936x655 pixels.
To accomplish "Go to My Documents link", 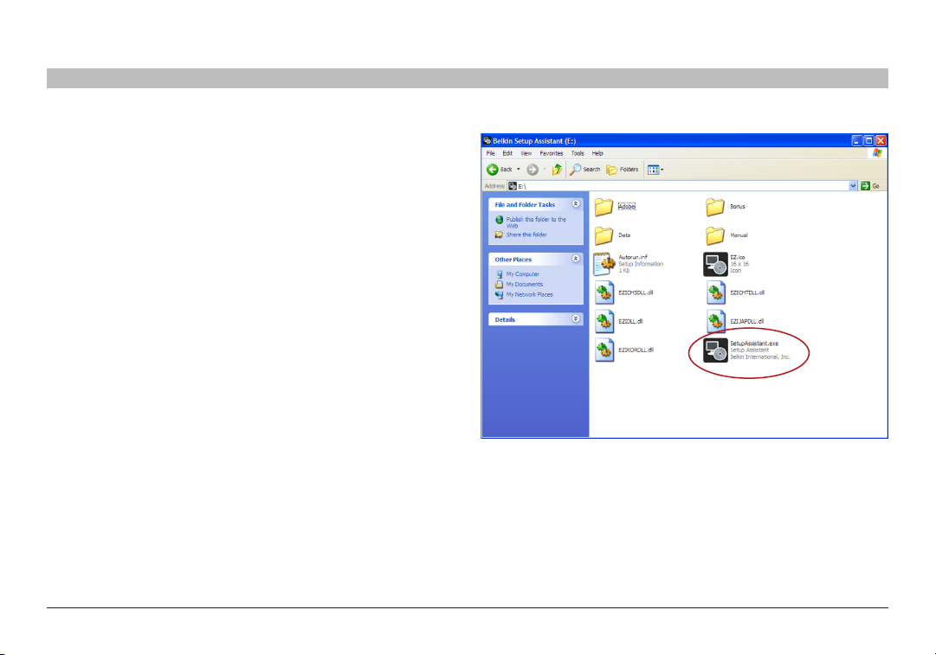I will tap(524, 285).
